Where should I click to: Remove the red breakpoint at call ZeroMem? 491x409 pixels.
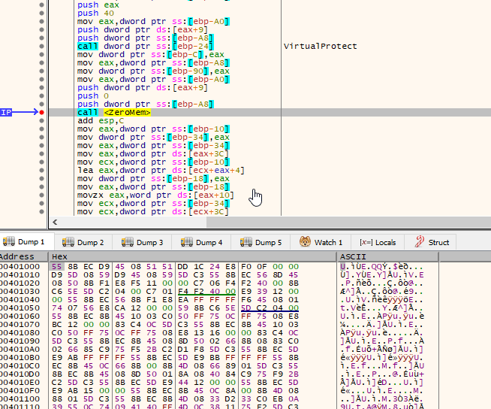(41, 112)
